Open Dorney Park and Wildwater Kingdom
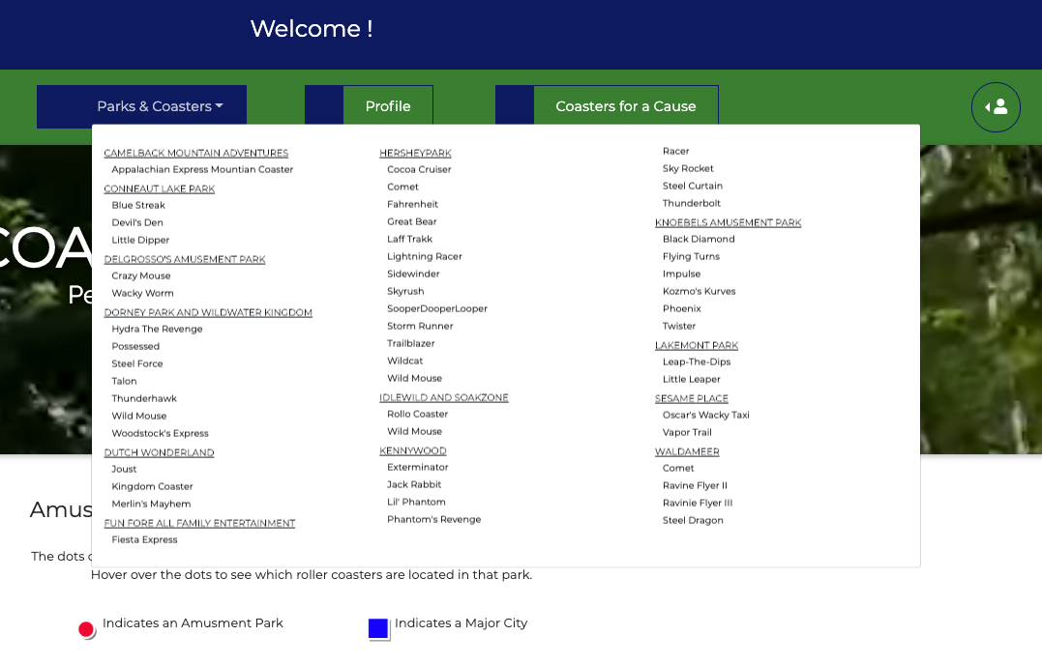The width and height of the screenshot is (1042, 665). 208,312
